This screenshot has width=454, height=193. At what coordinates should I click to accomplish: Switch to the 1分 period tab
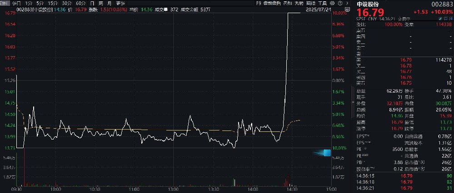pyautogui.click(x=28, y=3)
